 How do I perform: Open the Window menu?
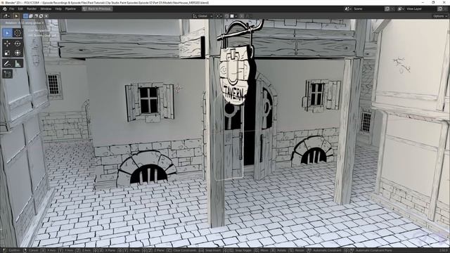(46, 9)
